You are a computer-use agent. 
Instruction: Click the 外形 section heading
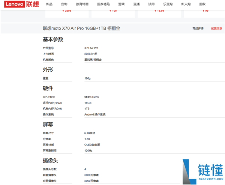click(x=48, y=69)
